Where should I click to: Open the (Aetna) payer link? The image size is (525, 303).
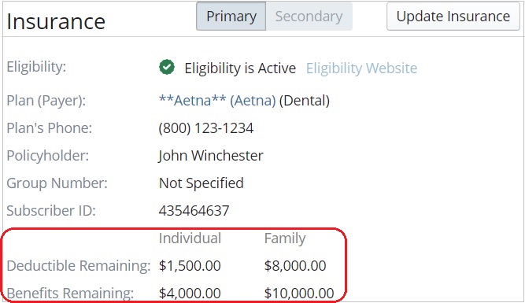tap(253, 101)
